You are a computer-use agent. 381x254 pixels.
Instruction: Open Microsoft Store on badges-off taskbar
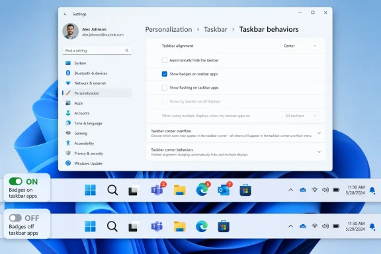click(x=224, y=226)
